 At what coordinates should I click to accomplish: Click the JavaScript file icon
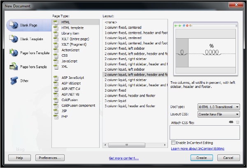pyautogui.click(x=56, y=61)
